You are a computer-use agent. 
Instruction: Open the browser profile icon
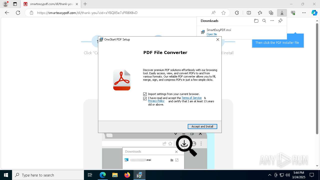[x=5, y=4]
